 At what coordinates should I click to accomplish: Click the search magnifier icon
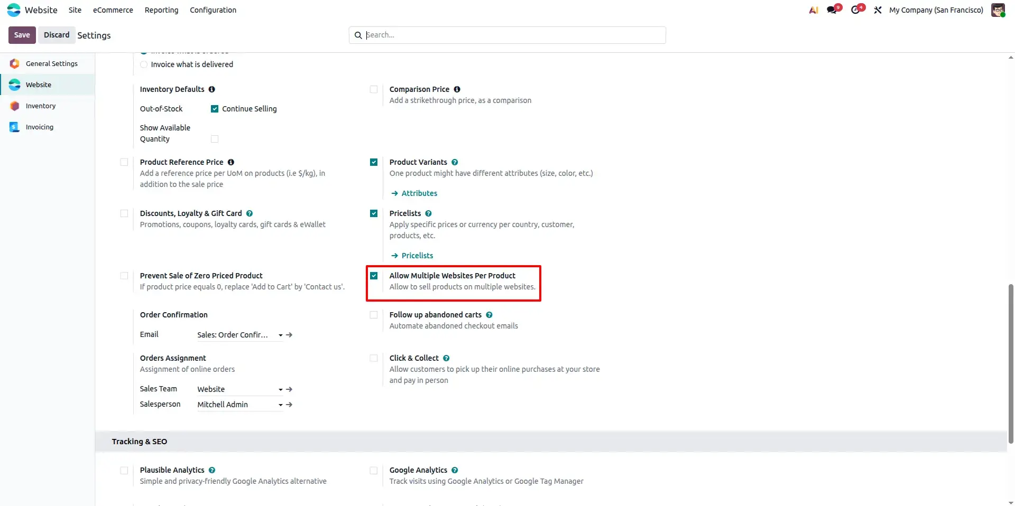[x=358, y=35]
